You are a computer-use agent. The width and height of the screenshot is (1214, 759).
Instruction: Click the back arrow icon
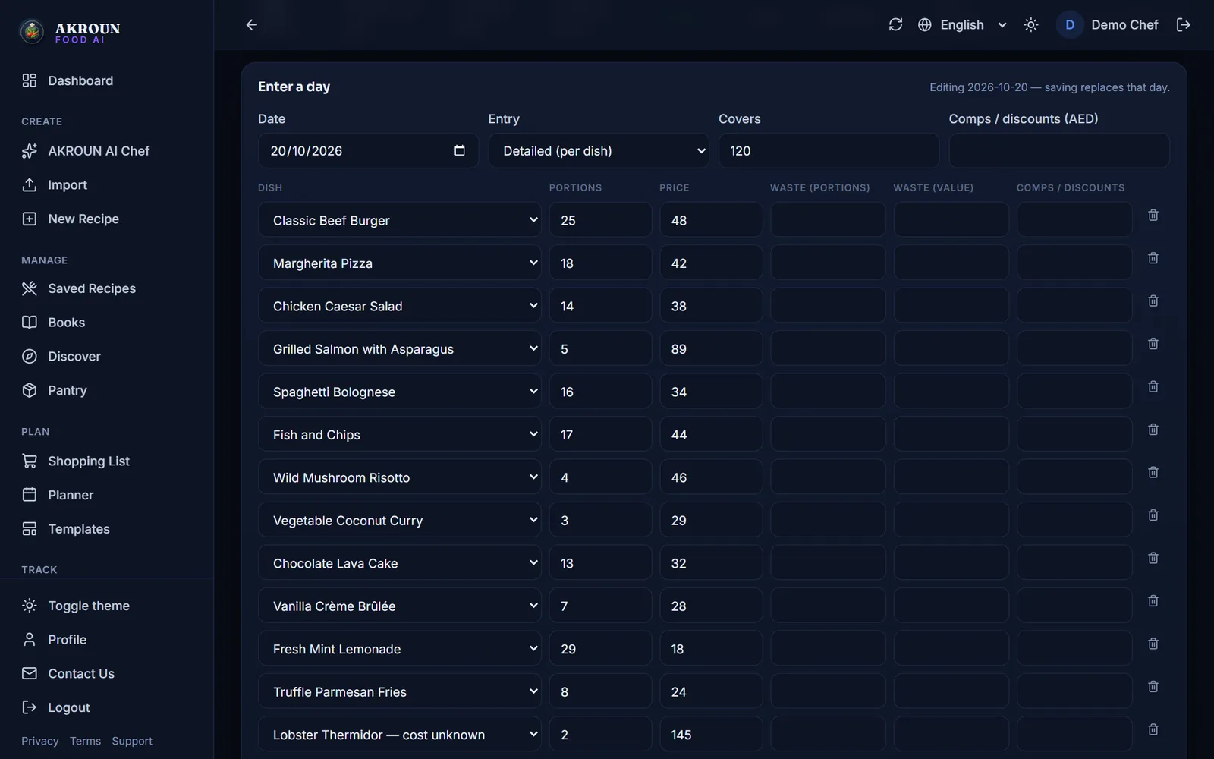[252, 25]
